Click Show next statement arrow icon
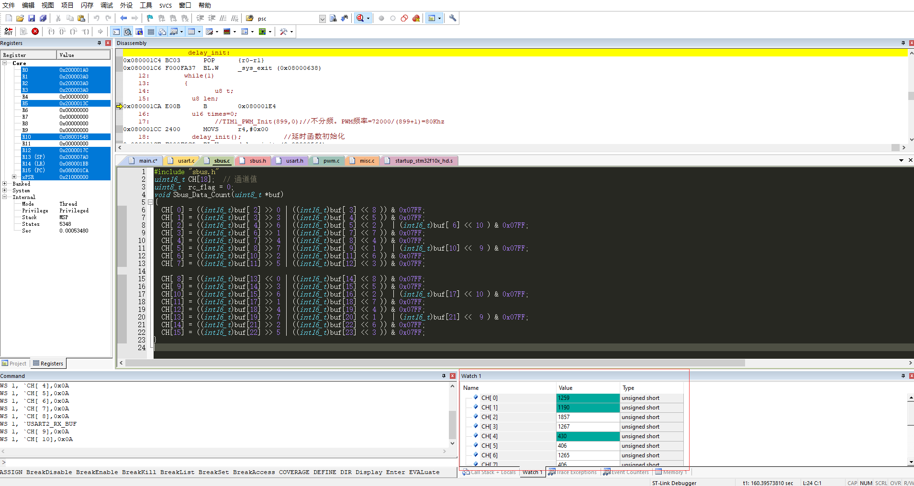The height and width of the screenshot is (486, 914). click(x=100, y=32)
